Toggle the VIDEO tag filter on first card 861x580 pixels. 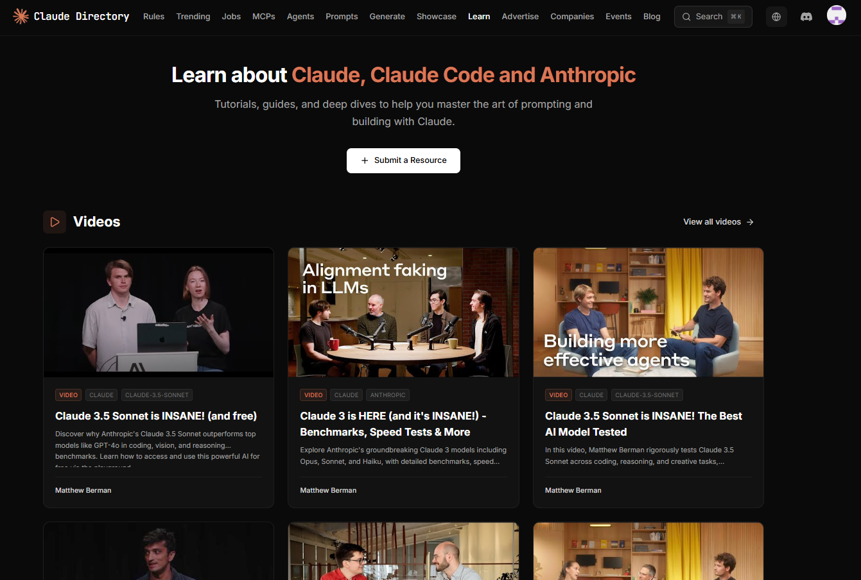coord(68,395)
